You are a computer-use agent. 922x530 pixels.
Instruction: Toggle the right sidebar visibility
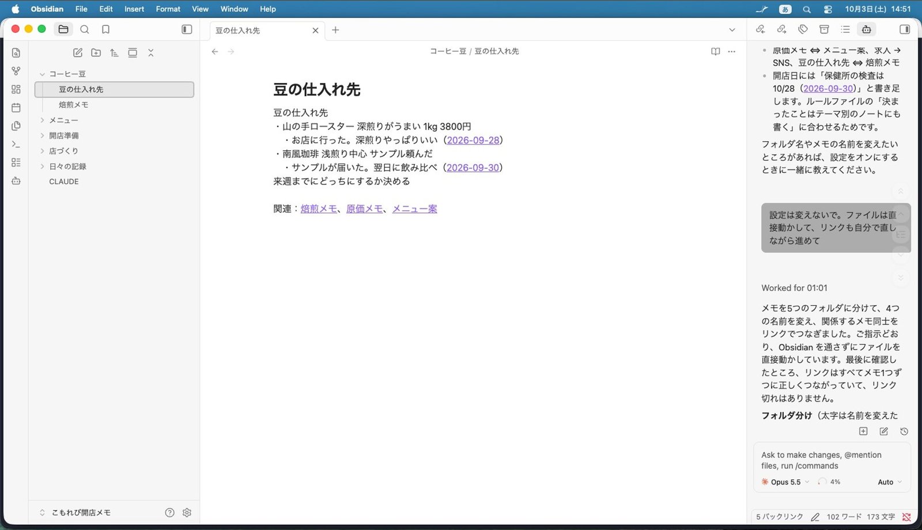tap(905, 29)
